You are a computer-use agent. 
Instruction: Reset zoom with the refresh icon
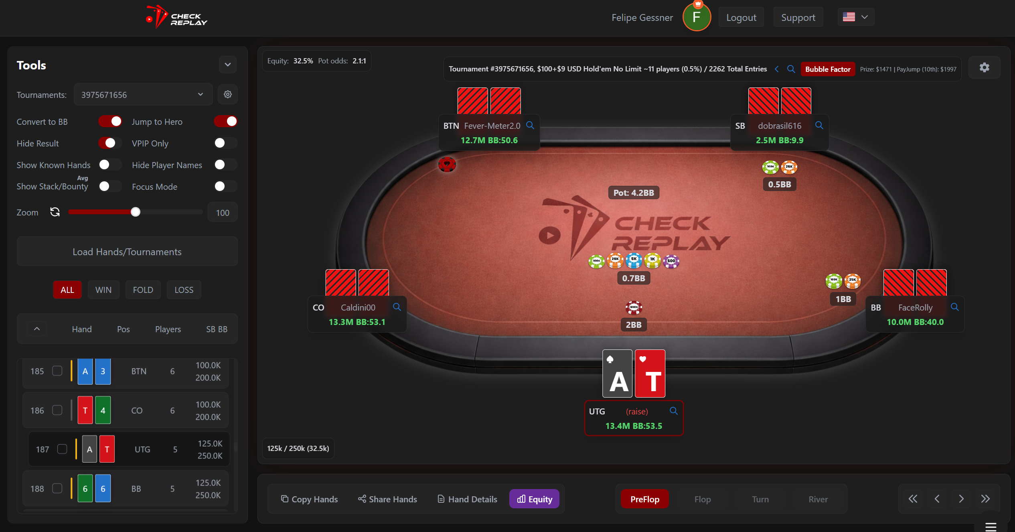click(x=55, y=212)
